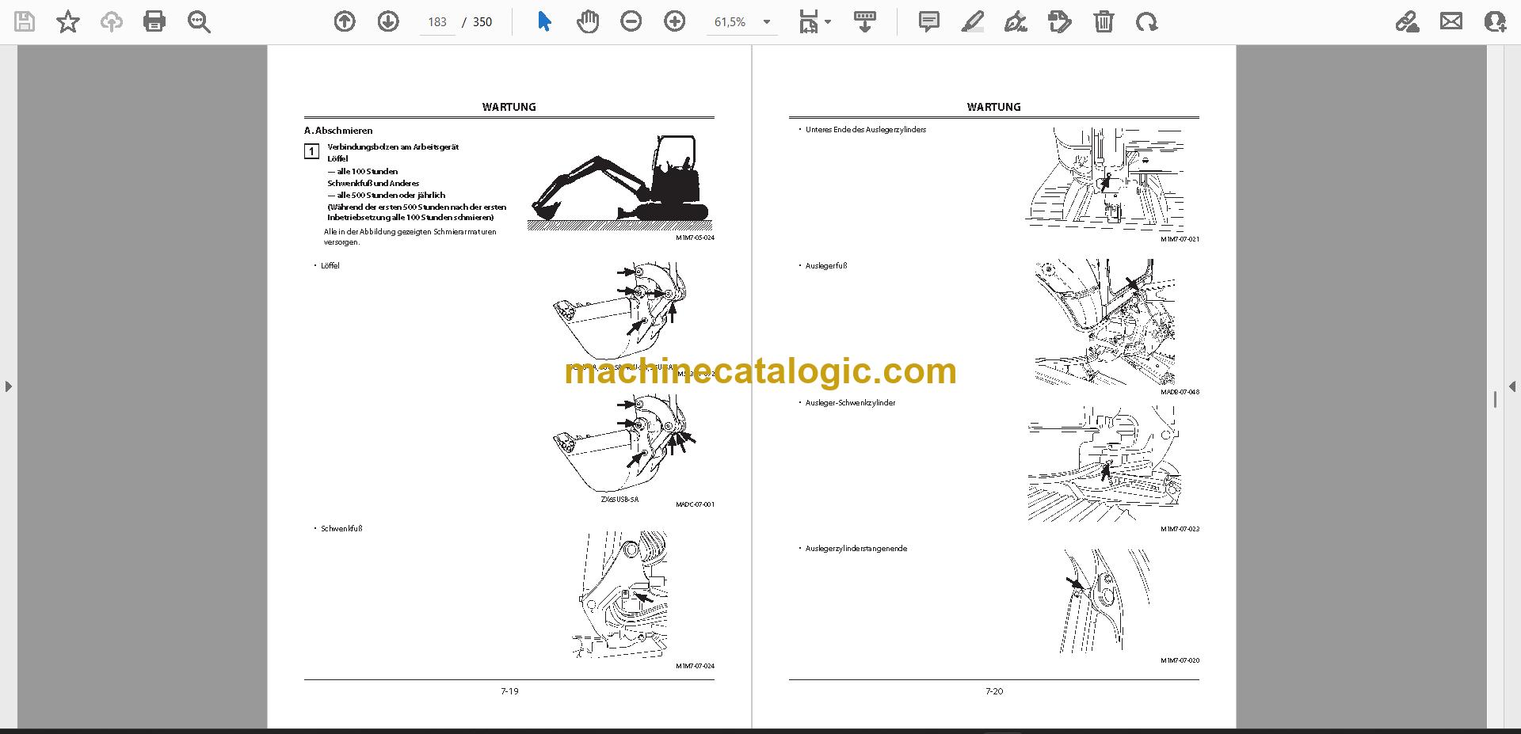Zoom in with the plus button
The width and height of the screenshot is (1521, 734).
click(675, 21)
